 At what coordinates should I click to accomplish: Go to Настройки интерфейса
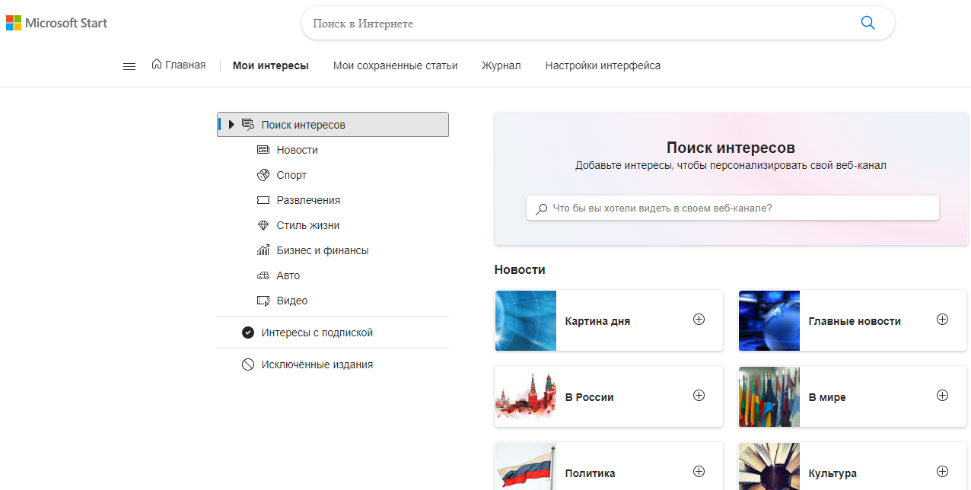603,65
